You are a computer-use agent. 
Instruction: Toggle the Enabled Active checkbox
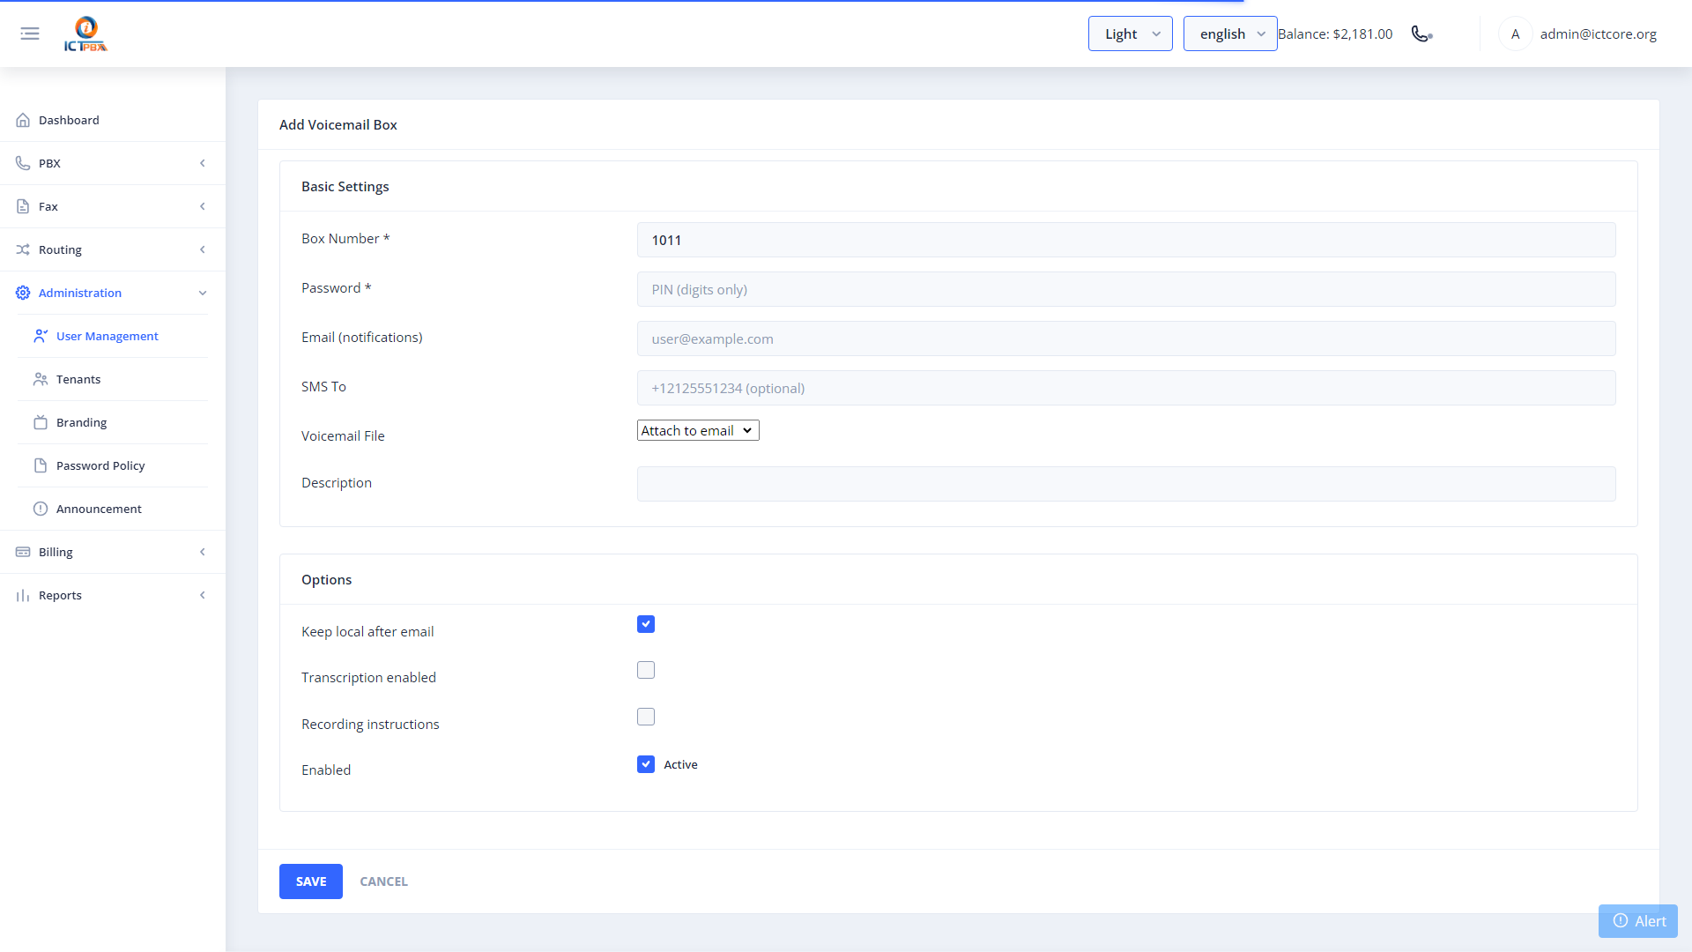[646, 764]
